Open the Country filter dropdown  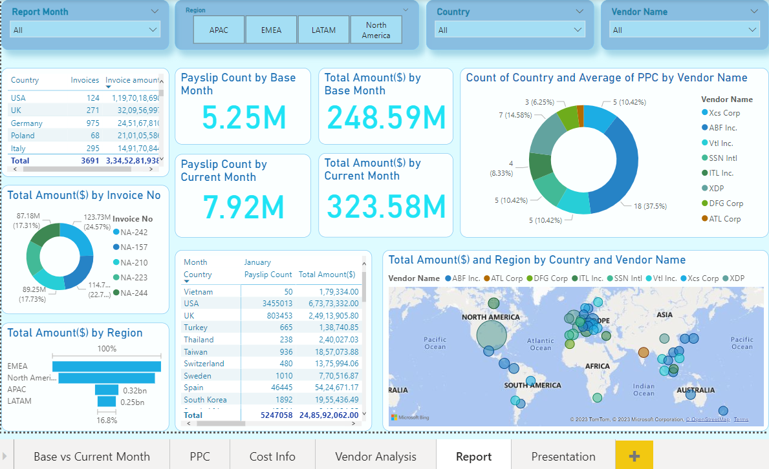(510, 30)
